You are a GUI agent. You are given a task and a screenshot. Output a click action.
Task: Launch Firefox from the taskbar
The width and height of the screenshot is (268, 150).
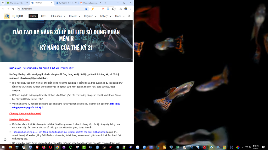(44, 147)
